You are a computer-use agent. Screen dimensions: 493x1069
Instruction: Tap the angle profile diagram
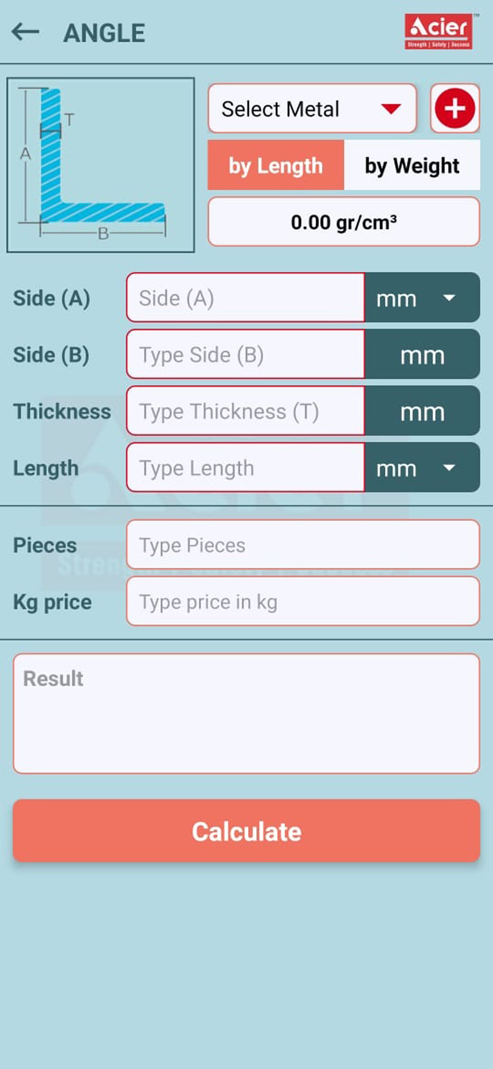coord(101,165)
